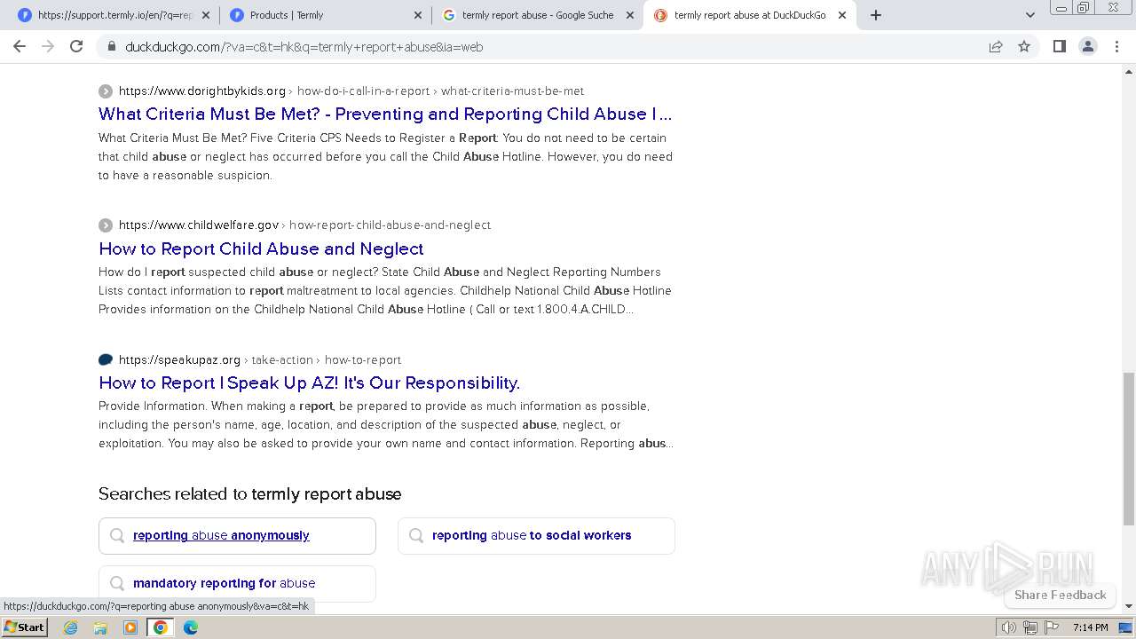This screenshot has width=1136, height=639.
Task: Click the 'take-action' breadcrumb
Action: point(282,359)
